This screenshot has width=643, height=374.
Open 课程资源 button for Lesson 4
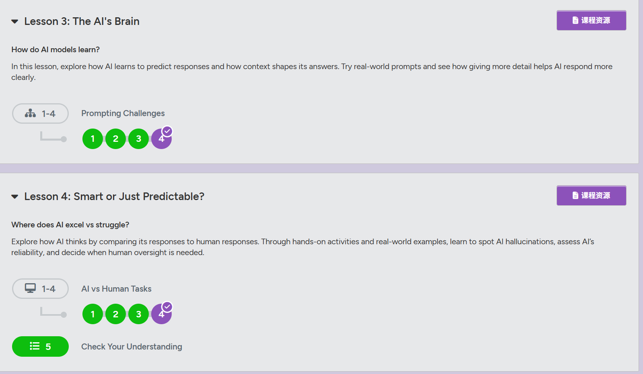pyautogui.click(x=591, y=196)
